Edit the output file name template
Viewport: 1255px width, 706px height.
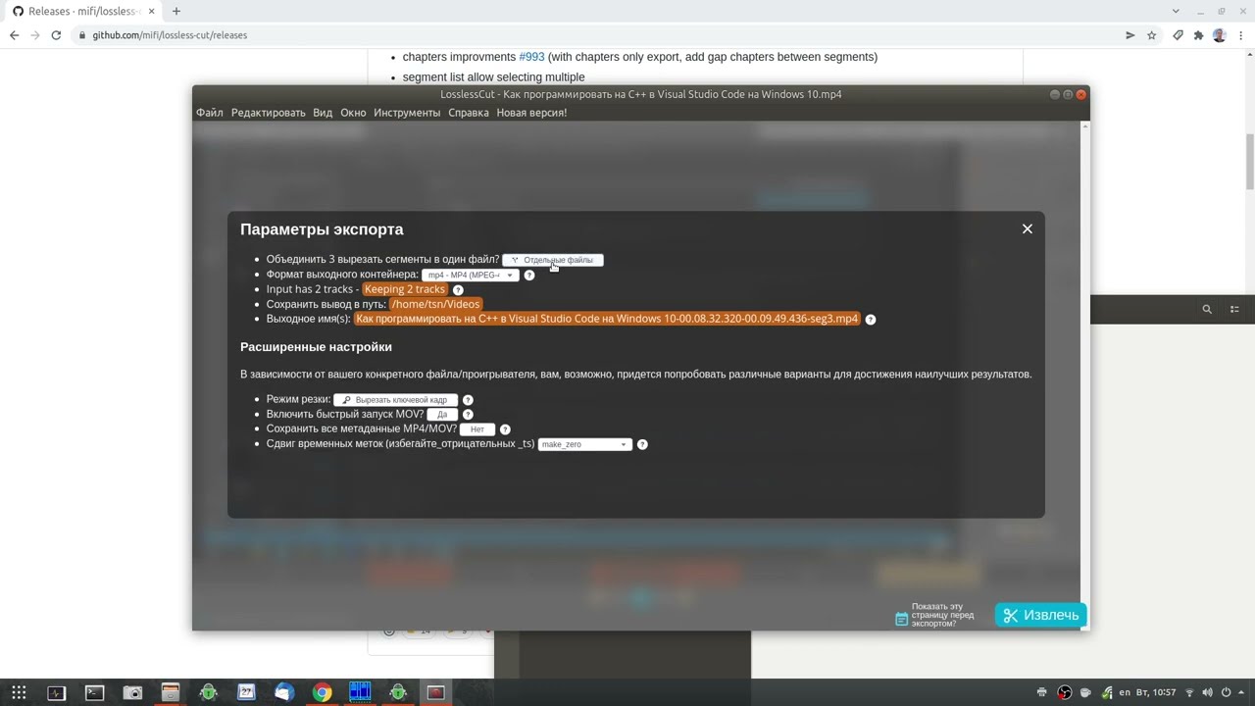click(607, 319)
